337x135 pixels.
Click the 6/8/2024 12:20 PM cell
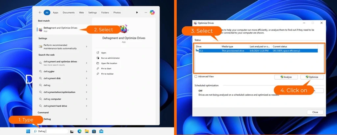click(x=259, y=51)
